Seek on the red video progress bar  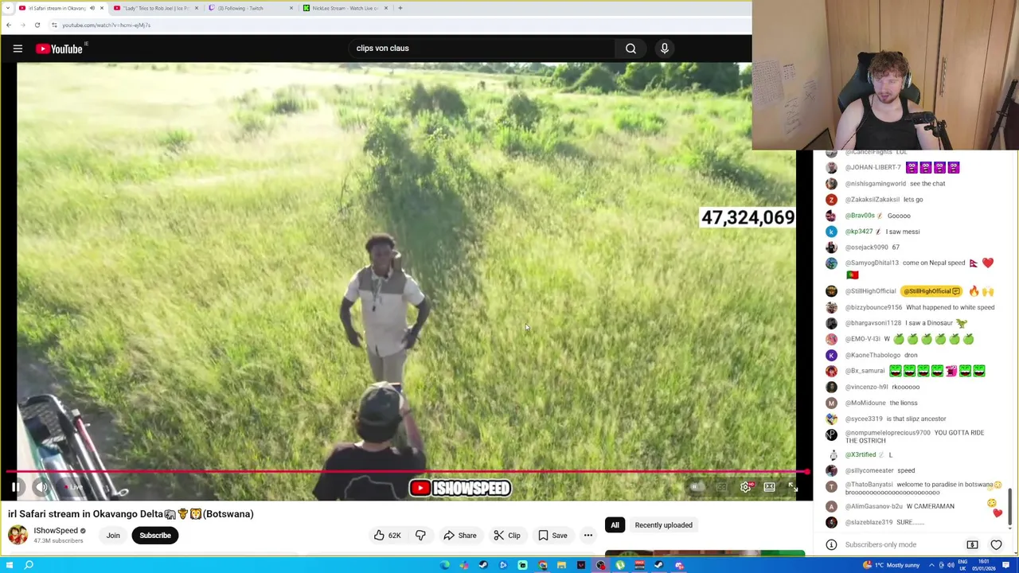406,472
